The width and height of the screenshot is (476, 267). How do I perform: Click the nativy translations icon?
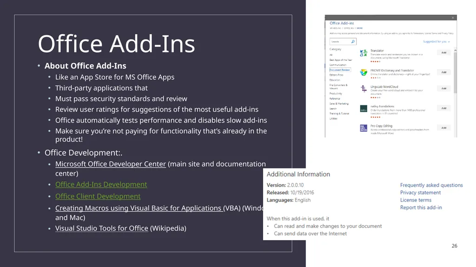tap(364, 109)
